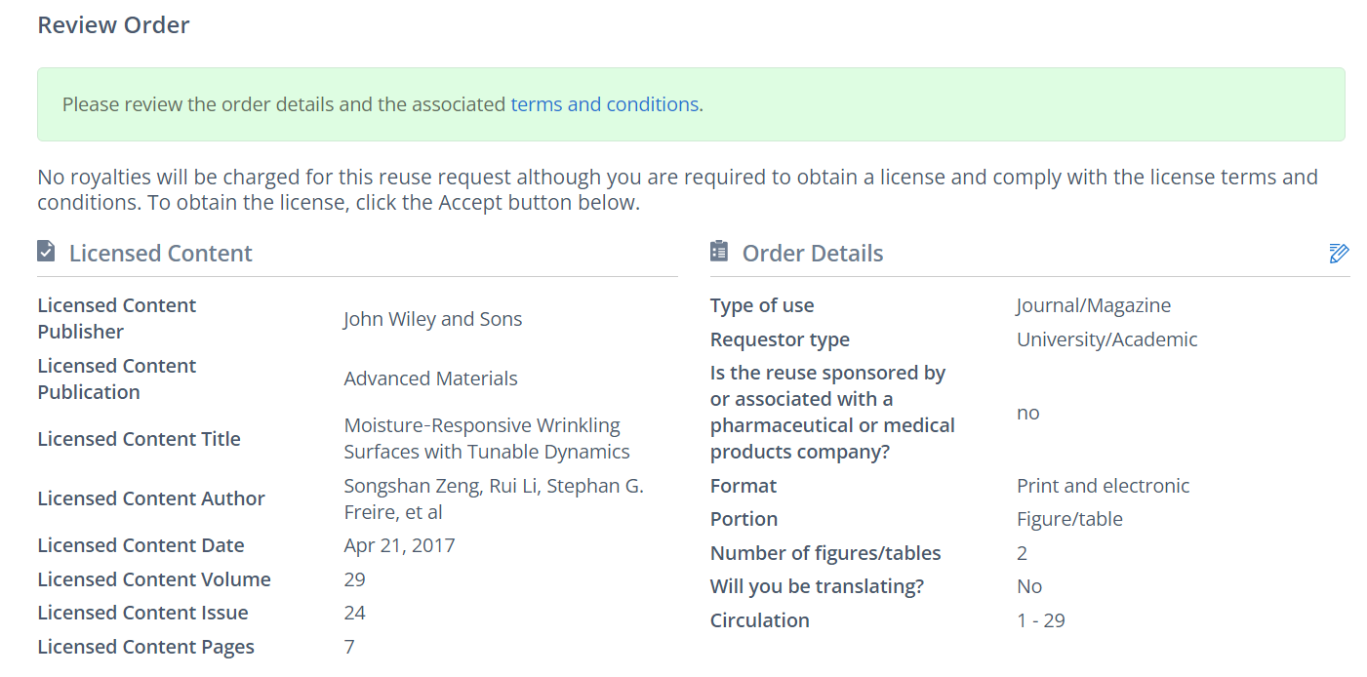The height and width of the screenshot is (677, 1367).
Task: Click the Will you be translating label
Action: pyautogui.click(x=817, y=586)
